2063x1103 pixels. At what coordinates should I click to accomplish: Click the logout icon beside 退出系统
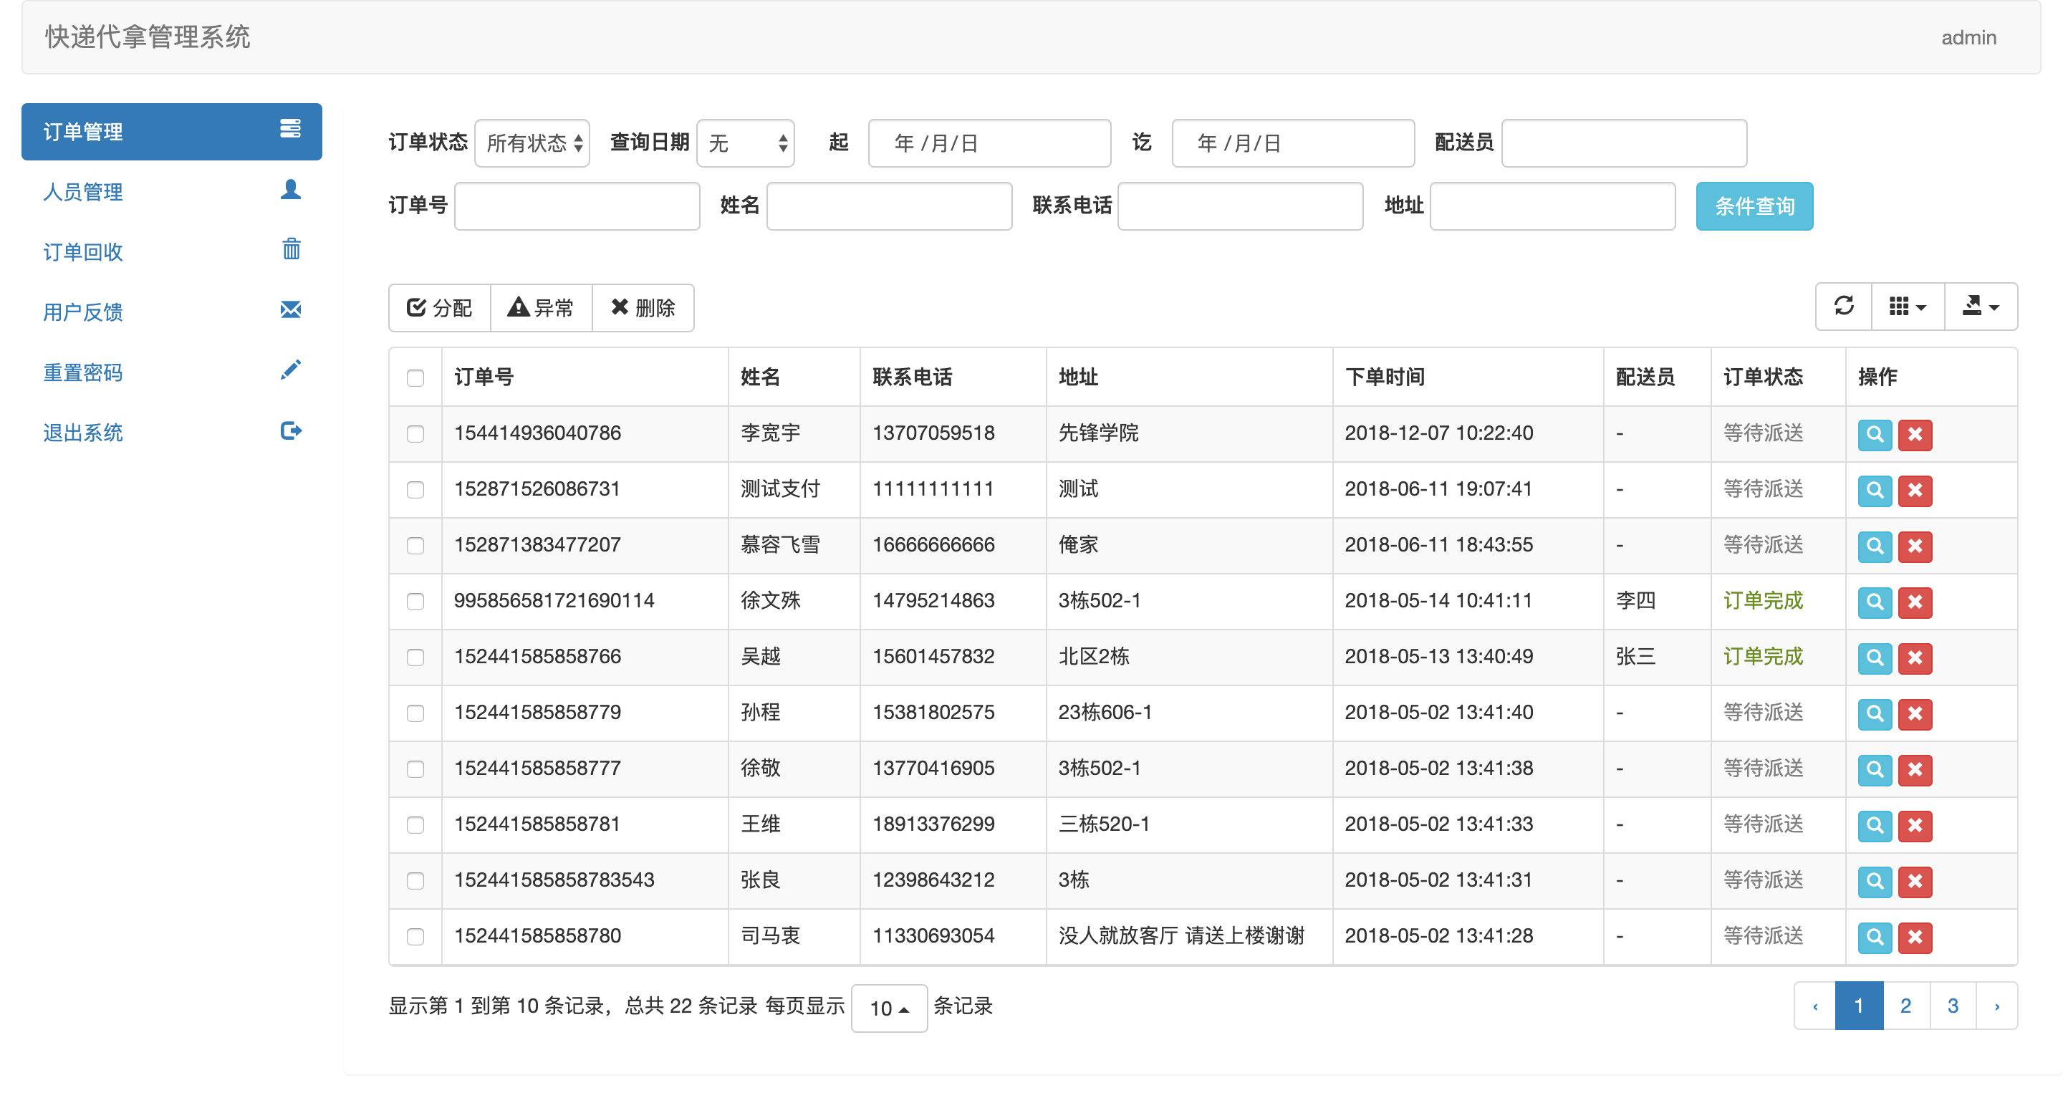[291, 431]
